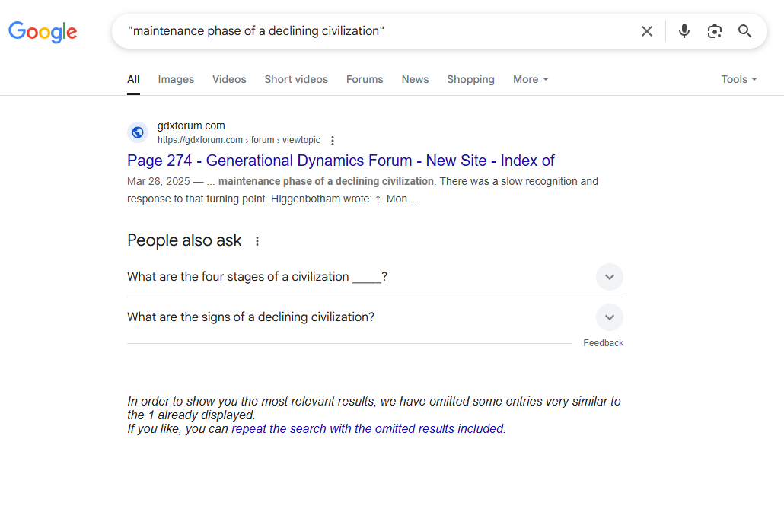This screenshot has height=509, width=784.
Task: Open Page 274 Generational Dynamics Forum result
Action: (x=340, y=161)
